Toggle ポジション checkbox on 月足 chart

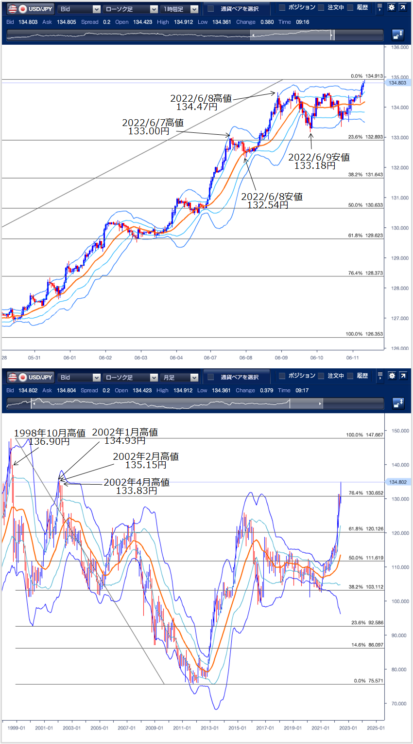tap(282, 376)
